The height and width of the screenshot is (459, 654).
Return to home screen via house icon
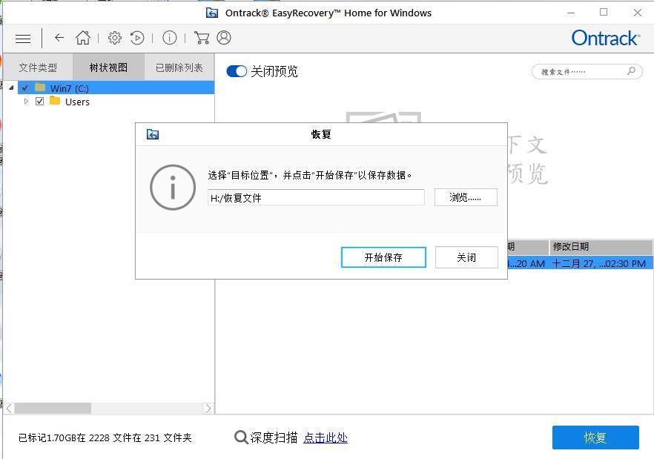(83, 38)
